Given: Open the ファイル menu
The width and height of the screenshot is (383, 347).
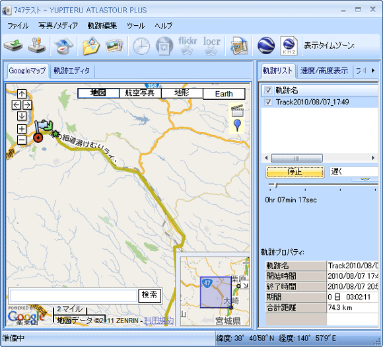Looking at the screenshot, I should click(18, 26).
